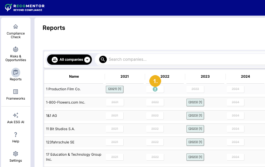Screen dimensions: 265x167
Task: Click the empty 2024 cell for 123fahrschule SE
Action: [x=235, y=142]
